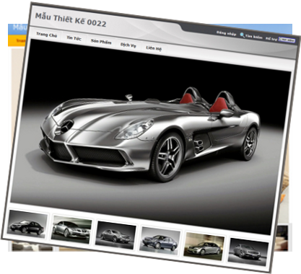Screen dimensions: 301x274
Task: Click the online support status badge
Action: click(287, 40)
